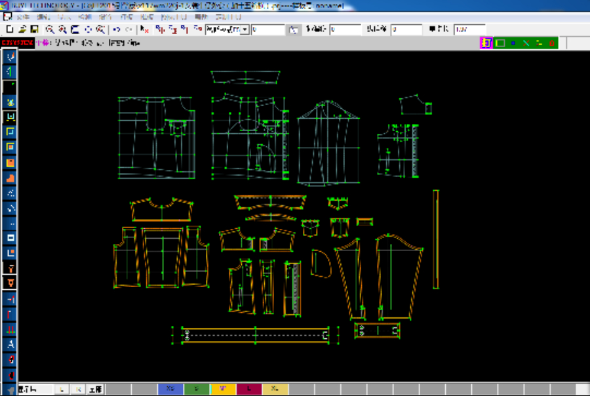The width and height of the screenshot is (590, 396).
Task: Click the 'R' button in bottom bar
Action: [x=78, y=389]
